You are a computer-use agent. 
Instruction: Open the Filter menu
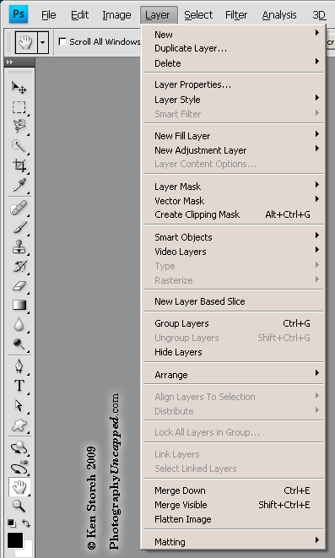point(236,15)
